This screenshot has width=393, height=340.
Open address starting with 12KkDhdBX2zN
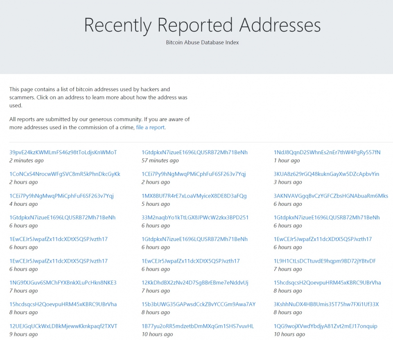click(x=195, y=282)
